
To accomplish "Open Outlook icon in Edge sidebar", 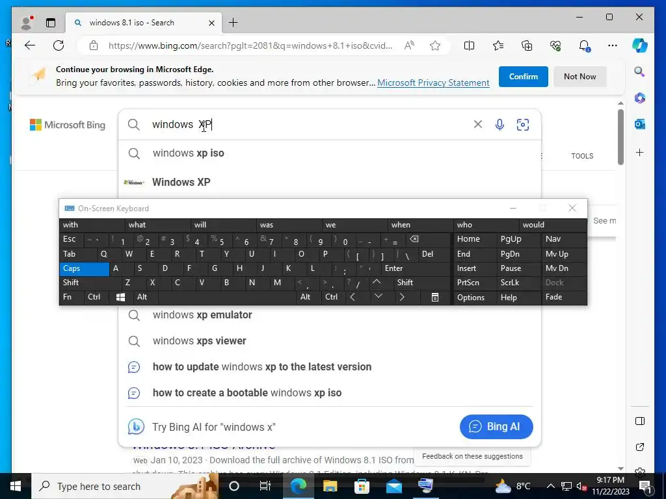I will click(x=640, y=124).
